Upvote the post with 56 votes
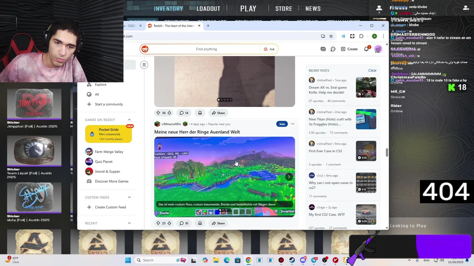Screen dimensions: 474x266 (158, 113)
